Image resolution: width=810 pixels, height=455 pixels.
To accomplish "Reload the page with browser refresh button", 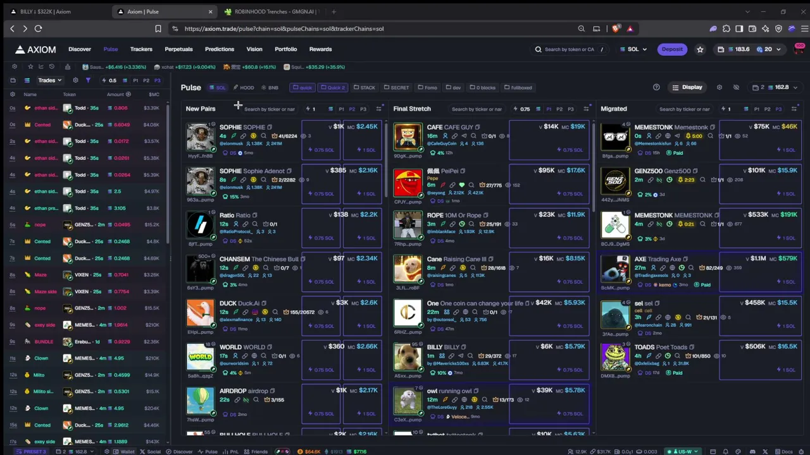I will pos(38,28).
